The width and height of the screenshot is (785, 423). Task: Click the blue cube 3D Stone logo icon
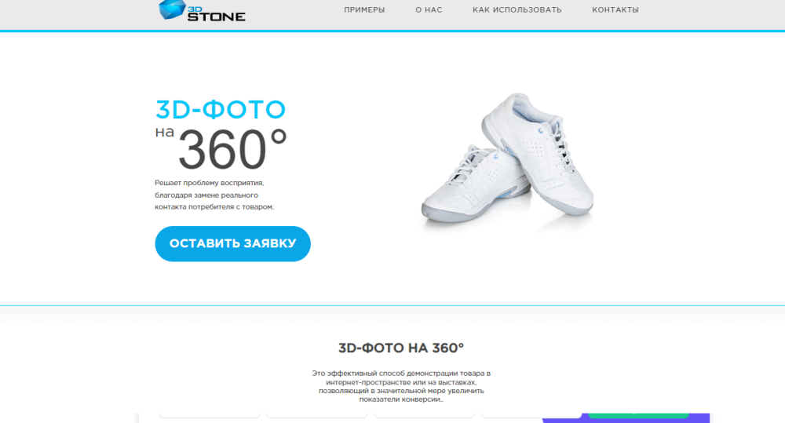click(x=170, y=9)
